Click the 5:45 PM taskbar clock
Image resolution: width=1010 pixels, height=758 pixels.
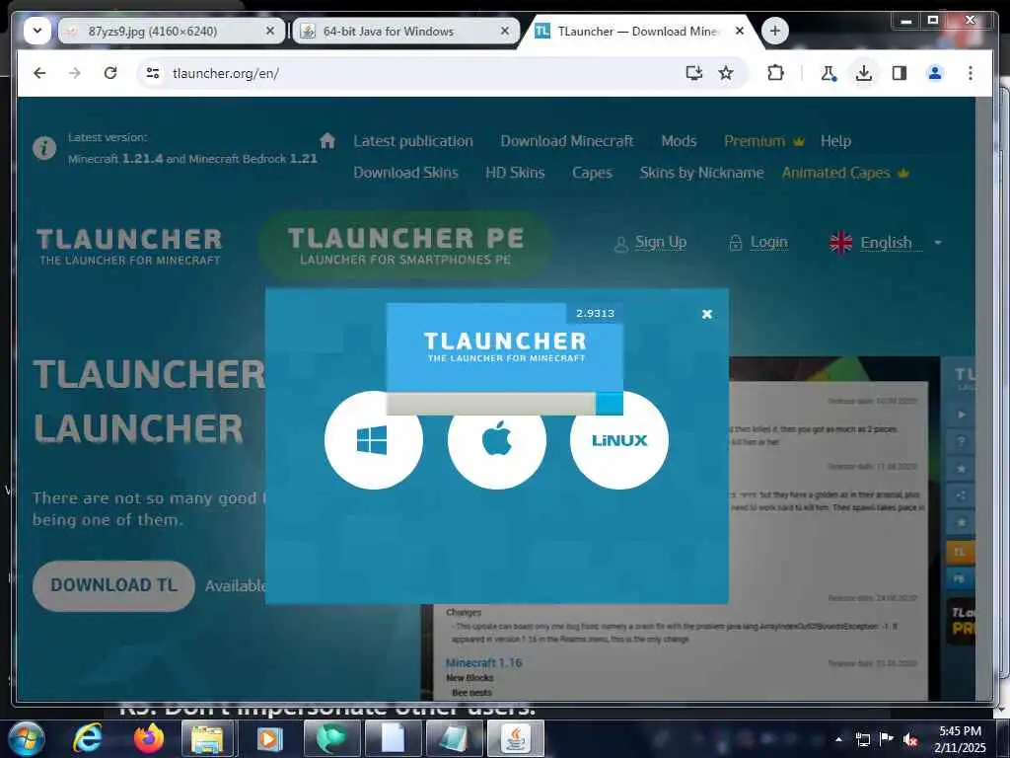[x=960, y=739]
